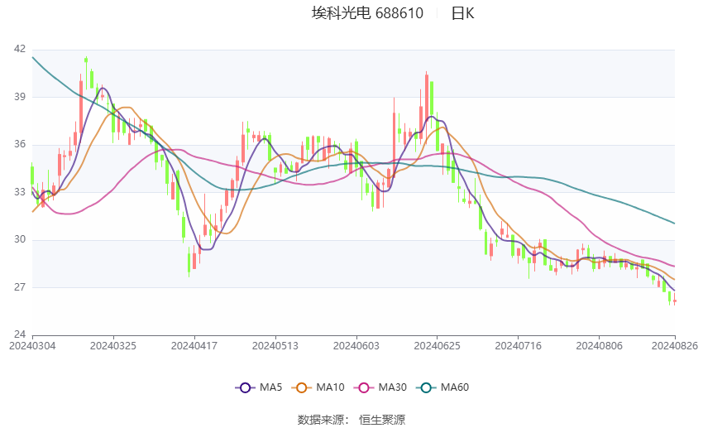The image size is (703, 428).
Task: Click the 20240325 date axis label
Action: click(113, 346)
